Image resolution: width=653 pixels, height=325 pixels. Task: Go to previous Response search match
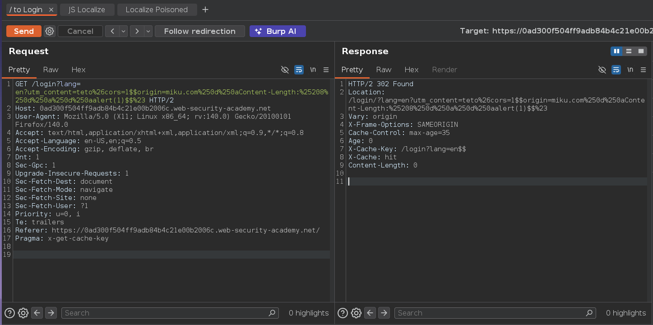pos(370,313)
